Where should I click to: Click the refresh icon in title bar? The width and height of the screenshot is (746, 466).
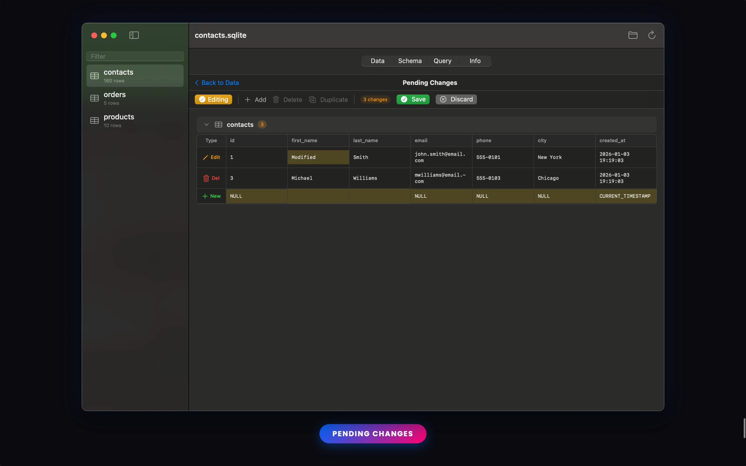coord(651,35)
